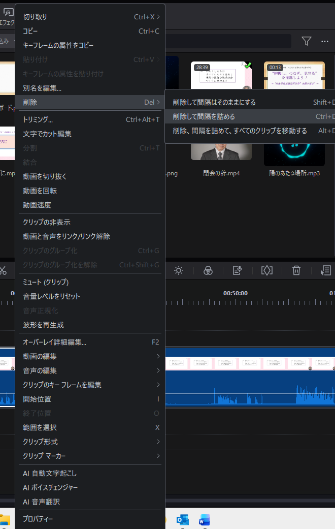Open the color adjustment three-circles tool
The height and width of the screenshot is (529, 335).
point(208,270)
